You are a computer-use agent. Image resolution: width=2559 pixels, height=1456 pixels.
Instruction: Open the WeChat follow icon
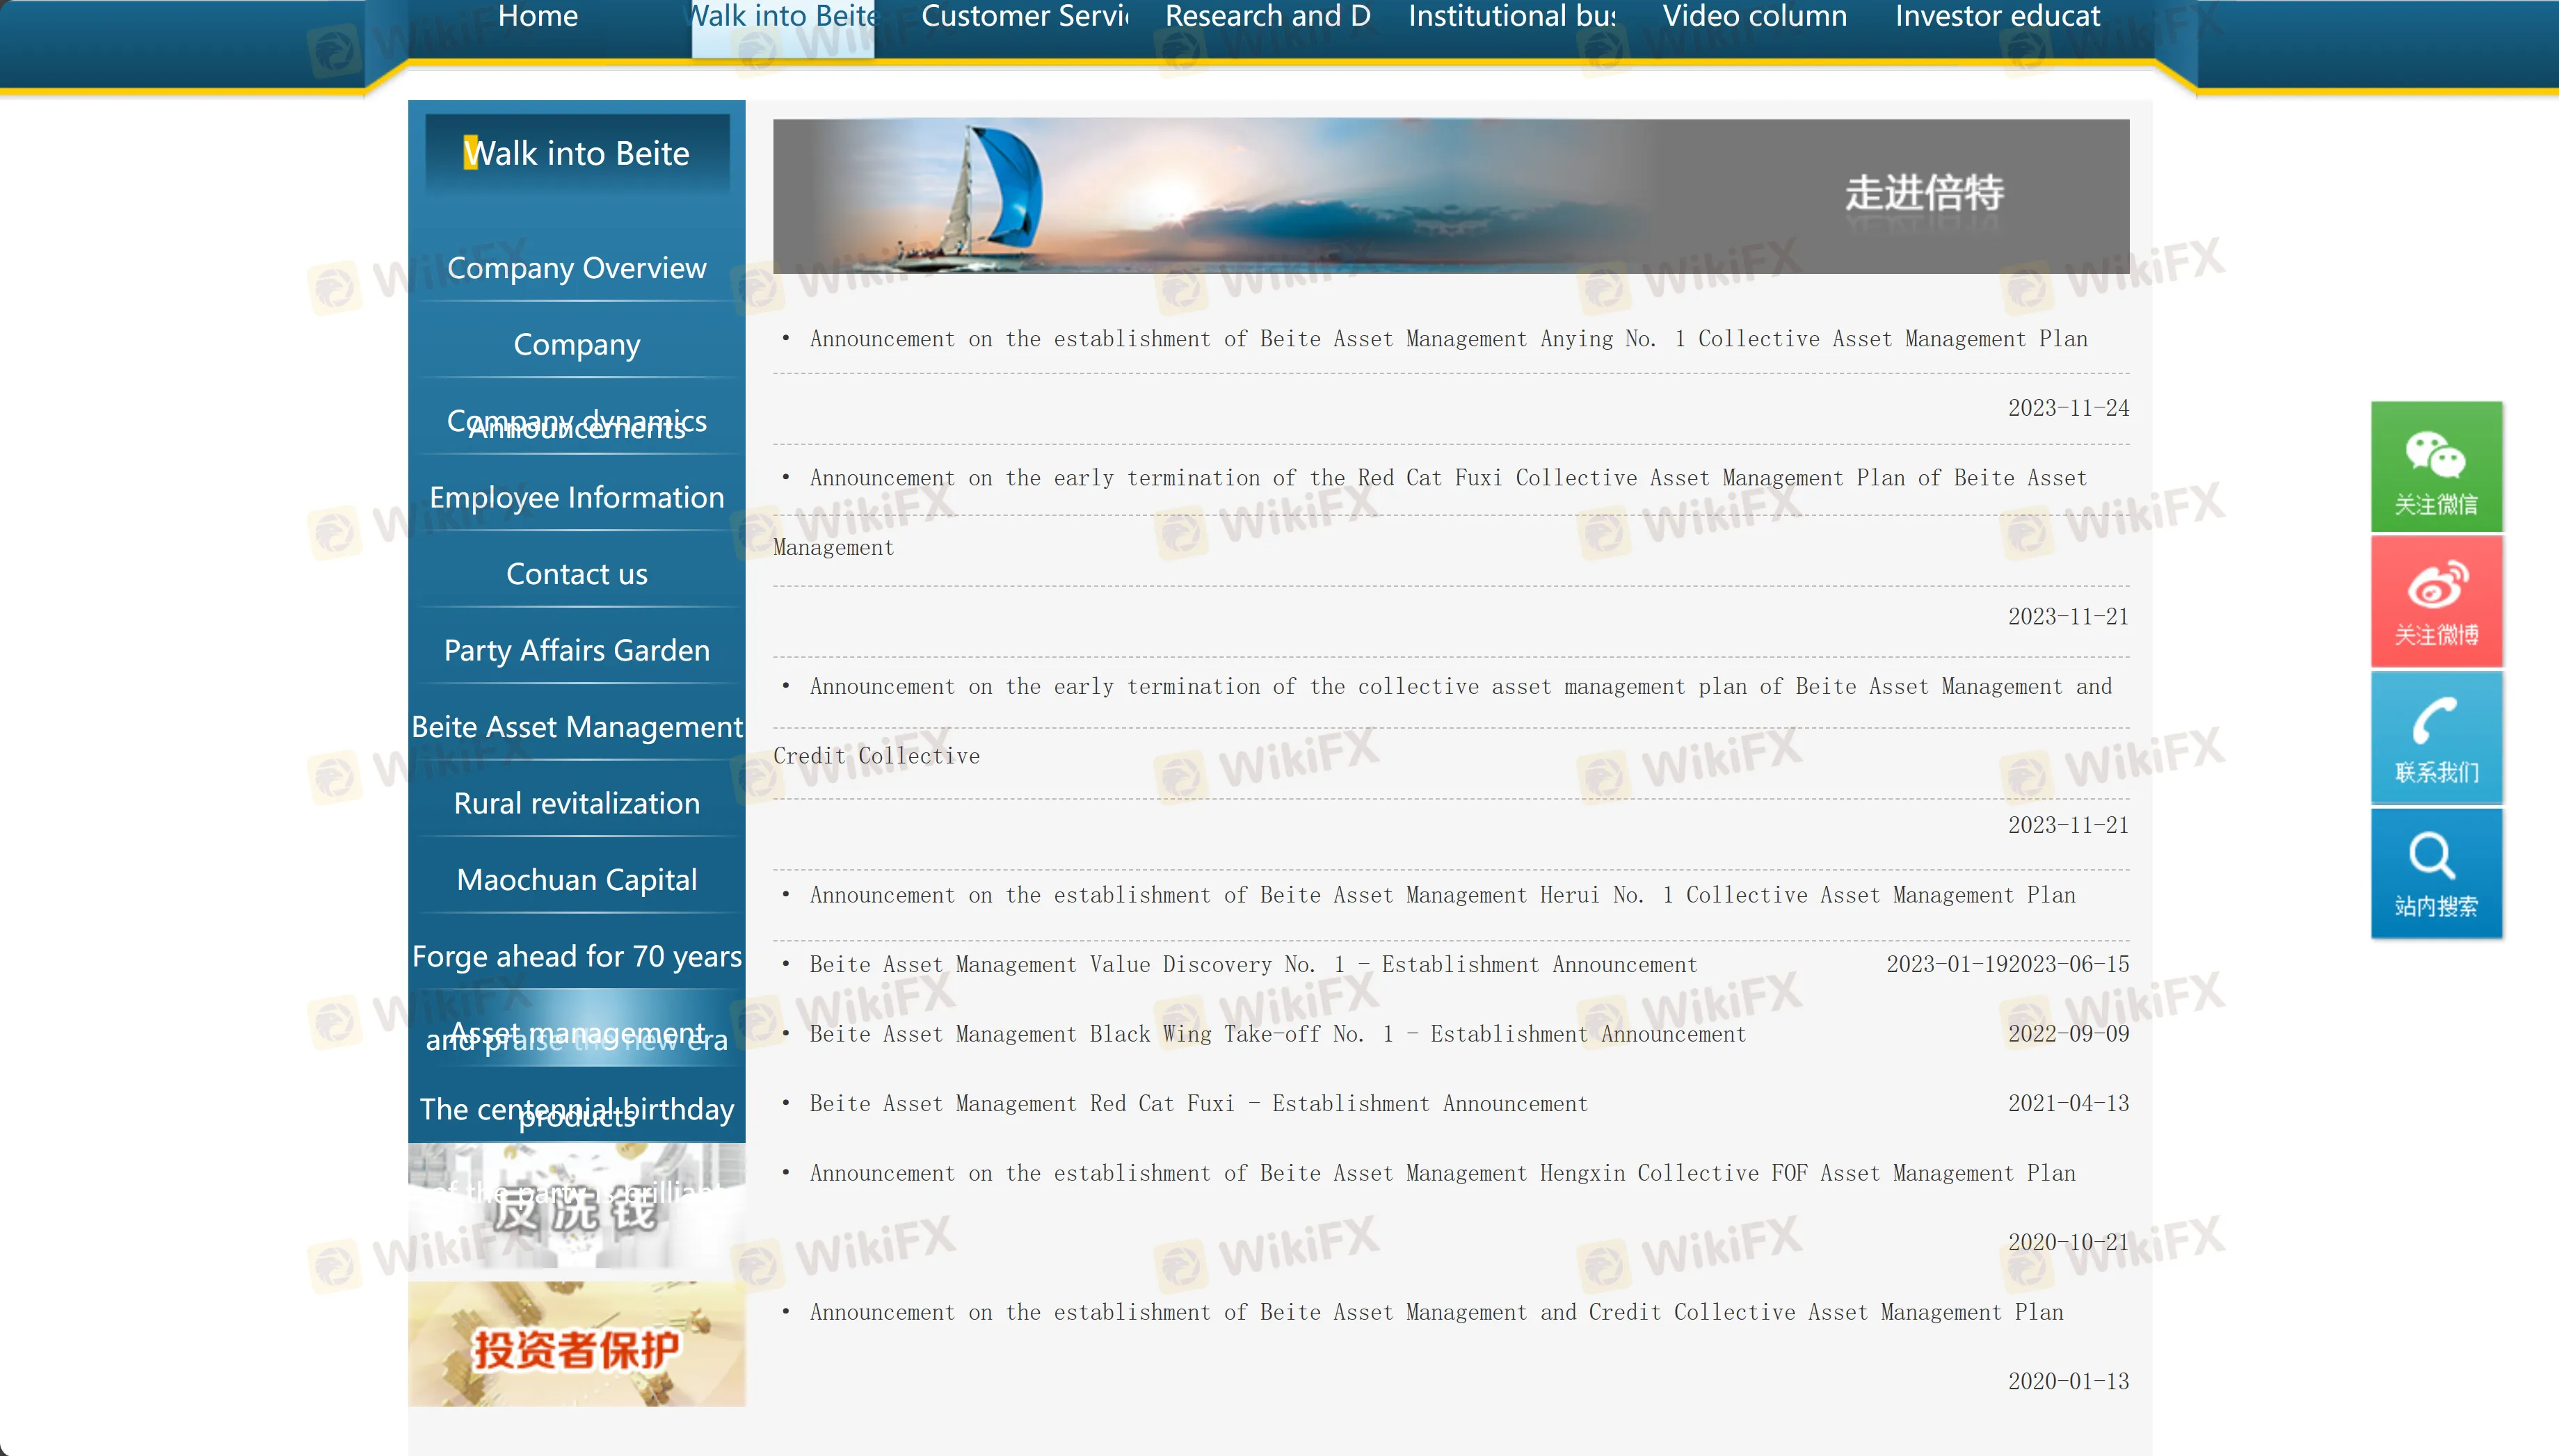pos(2436,467)
